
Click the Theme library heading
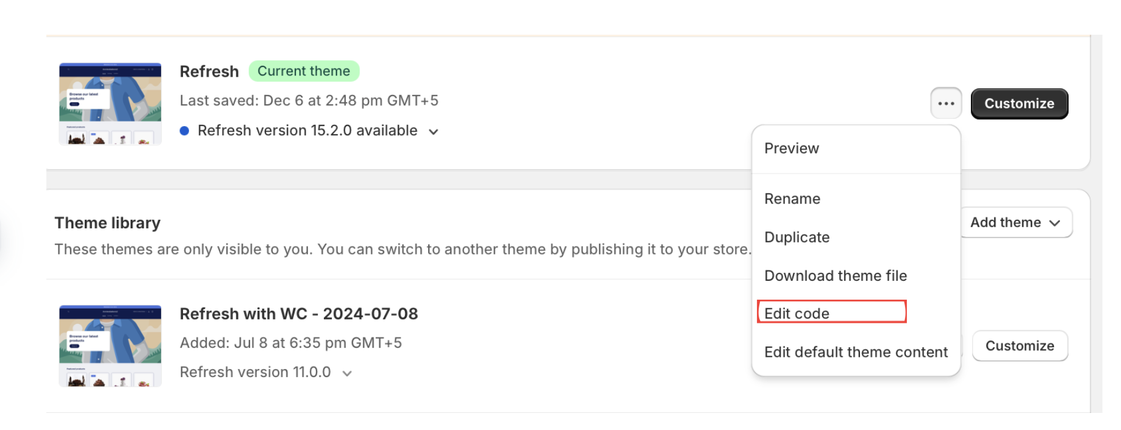(x=107, y=223)
